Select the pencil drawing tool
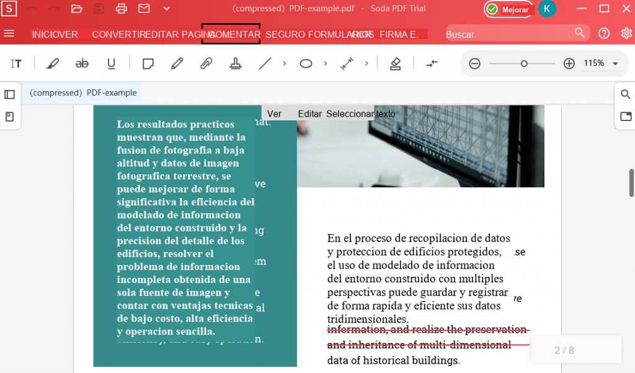This screenshot has height=373, width=635. [x=177, y=64]
